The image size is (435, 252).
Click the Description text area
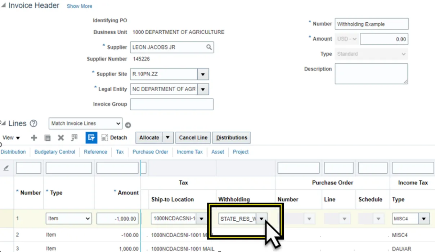[x=371, y=74]
